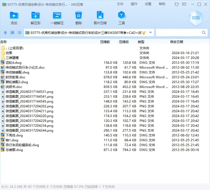Screen dimensions: 210x190
Task: Select 自行车后轮辐条轮.dwg file name
Action: coord(22,145)
